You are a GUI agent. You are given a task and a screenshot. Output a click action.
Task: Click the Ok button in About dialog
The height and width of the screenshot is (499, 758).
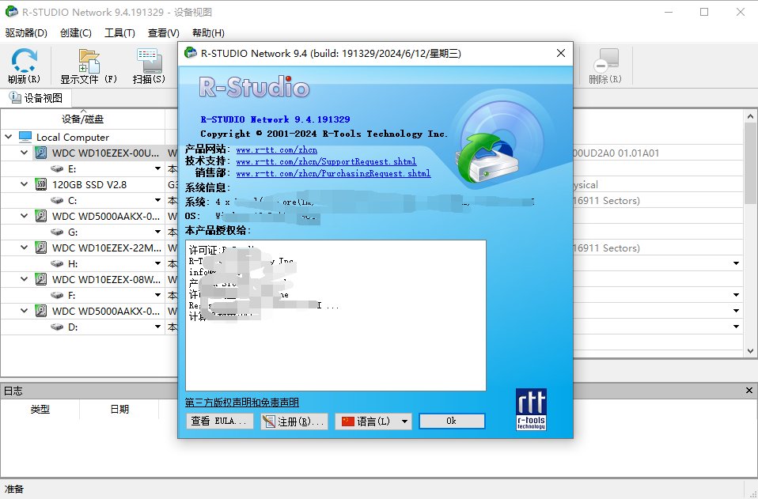click(x=451, y=422)
